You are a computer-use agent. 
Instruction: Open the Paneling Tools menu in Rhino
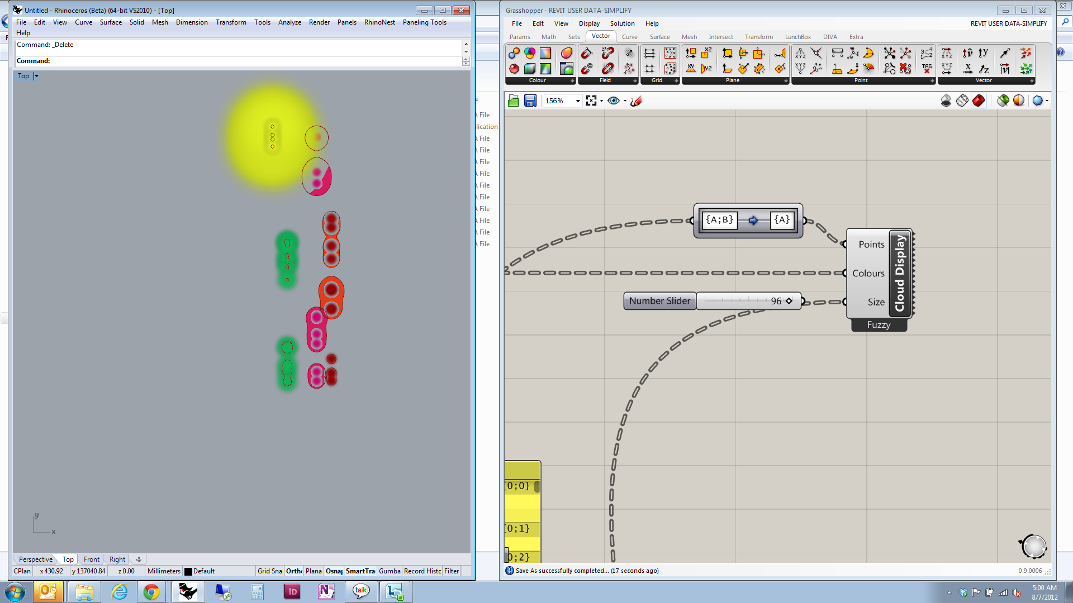(424, 22)
